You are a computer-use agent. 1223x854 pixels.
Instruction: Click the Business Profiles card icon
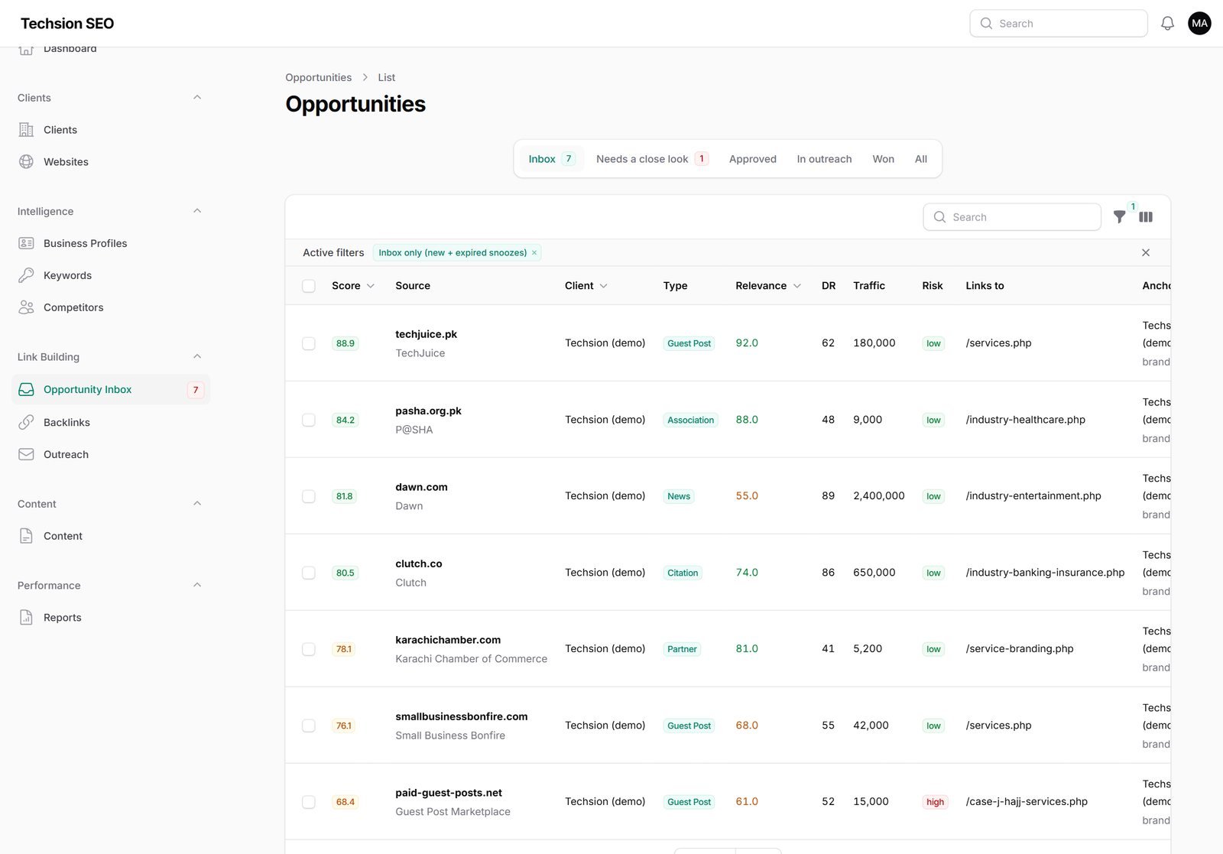pos(26,243)
